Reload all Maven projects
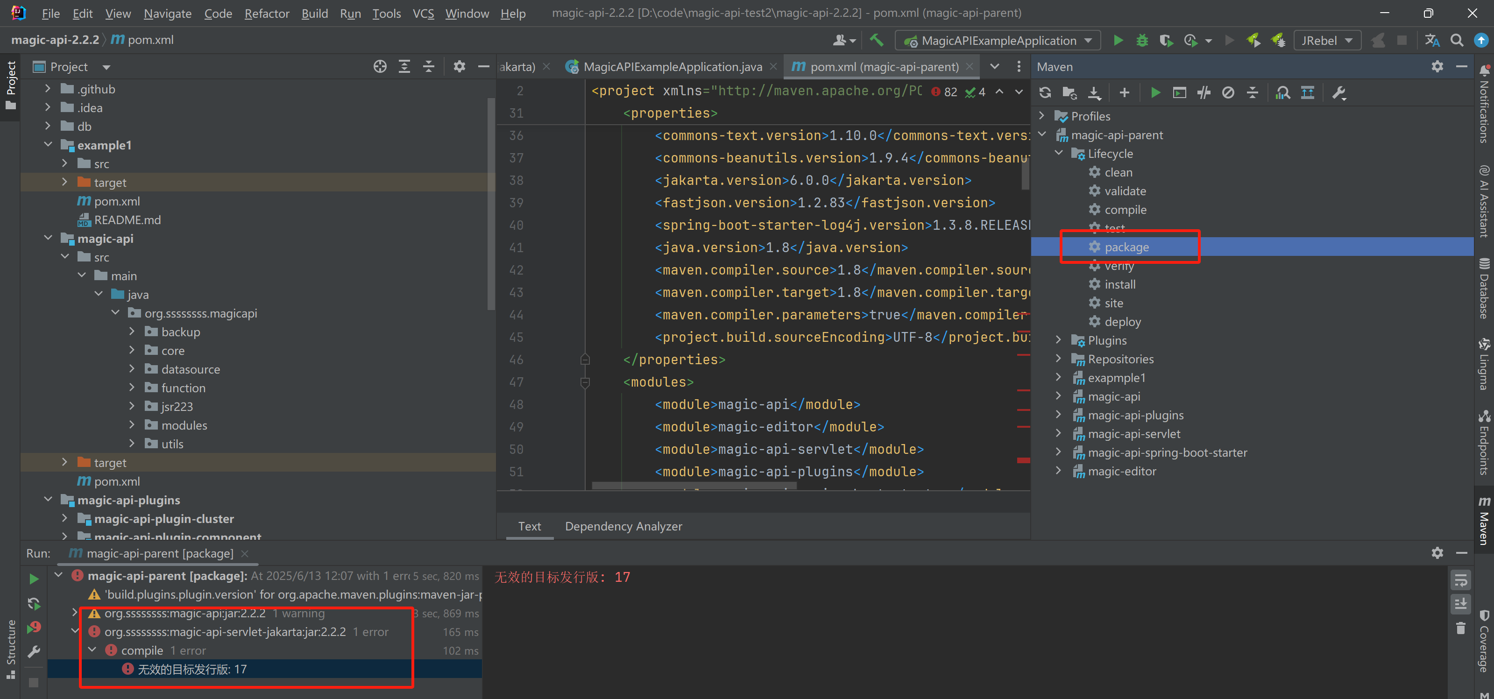This screenshot has height=699, width=1494. point(1045,93)
